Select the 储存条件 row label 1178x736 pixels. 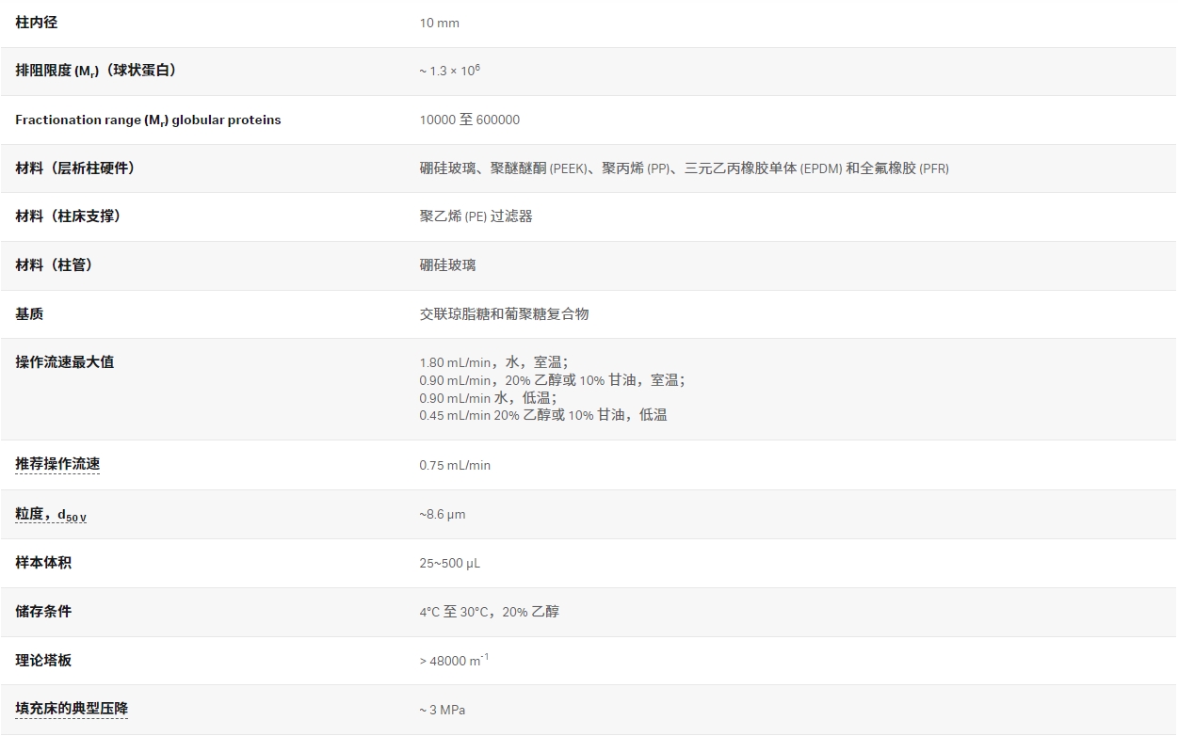[42, 611]
